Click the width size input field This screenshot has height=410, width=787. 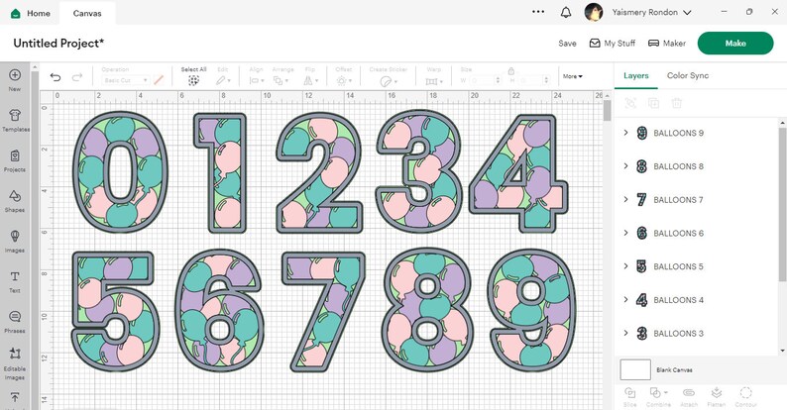[484, 79]
